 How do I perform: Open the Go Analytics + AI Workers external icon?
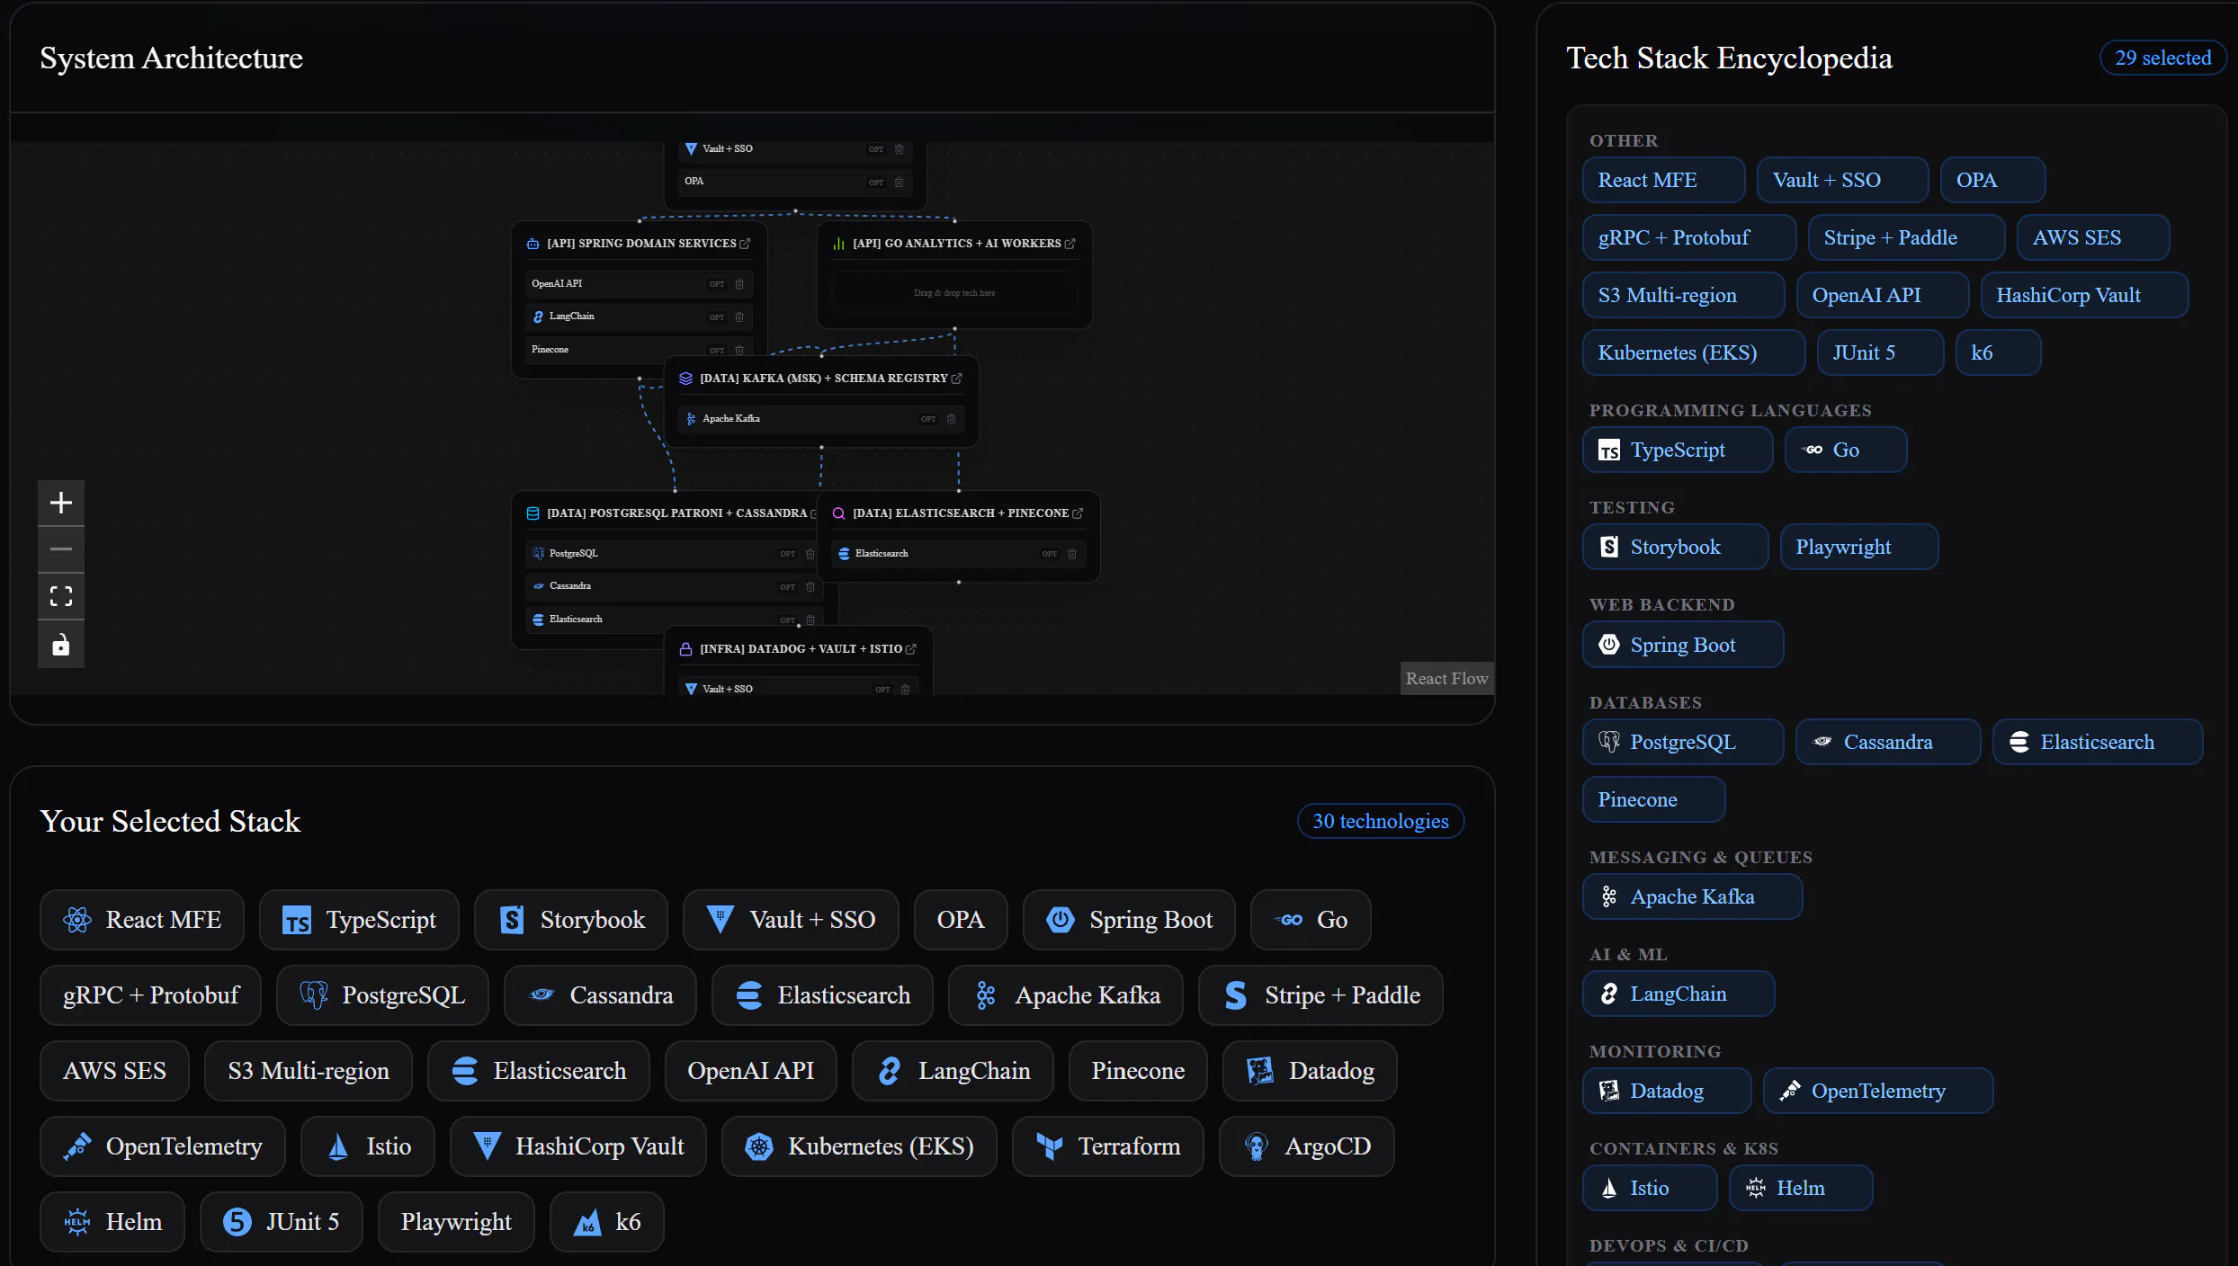[x=1070, y=244]
